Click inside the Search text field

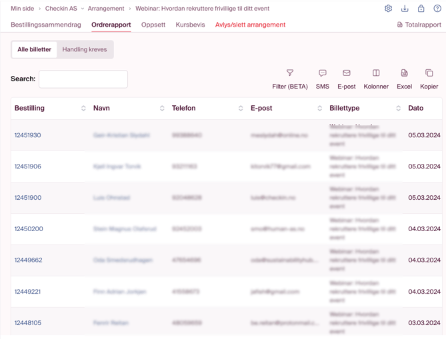83,79
